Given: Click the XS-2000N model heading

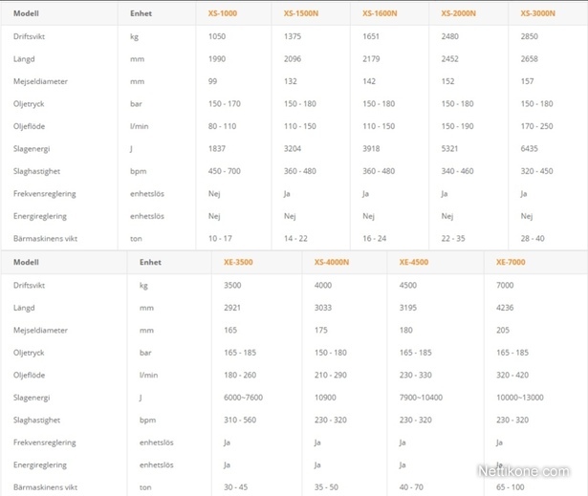Looking at the screenshot, I should (x=458, y=13).
